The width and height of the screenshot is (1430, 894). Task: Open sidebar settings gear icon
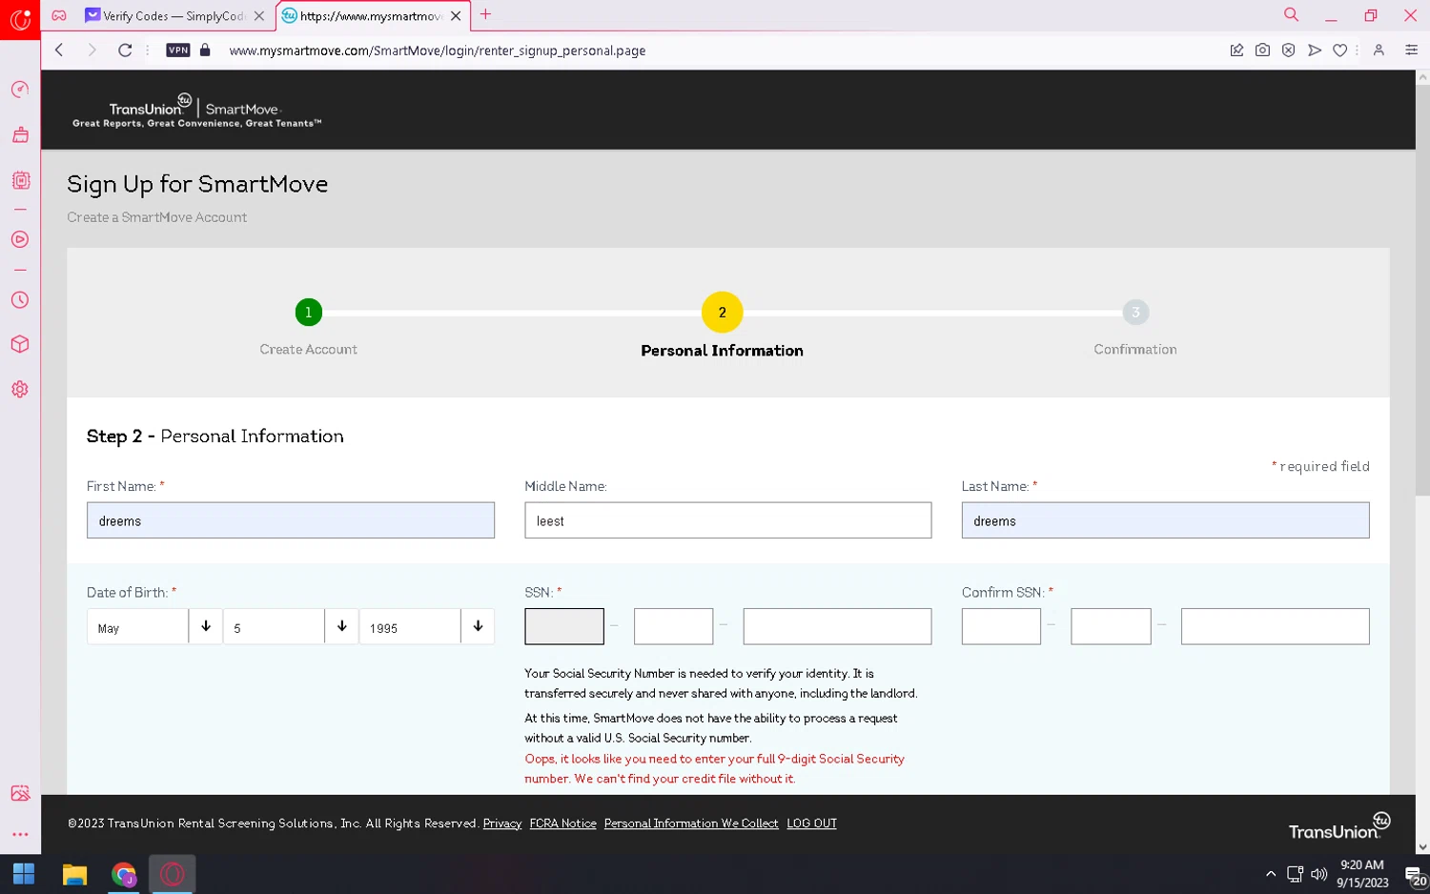[x=20, y=390]
